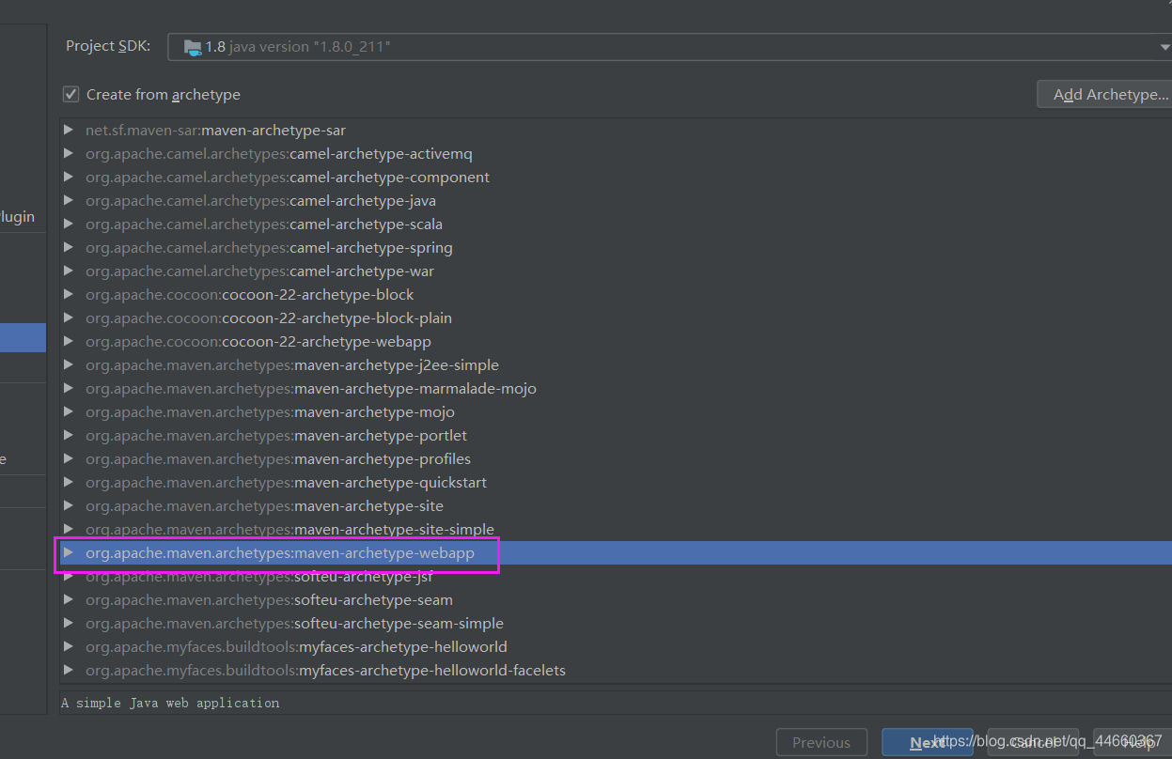1172x759 pixels.
Task: Expand the cocoon-22-archetype-webapp row arrow
Action: 68,341
